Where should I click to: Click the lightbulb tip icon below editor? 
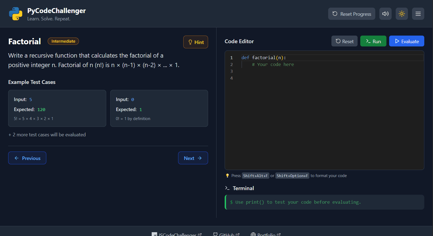pos(227,175)
